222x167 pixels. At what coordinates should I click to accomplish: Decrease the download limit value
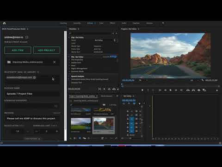click(37, 131)
